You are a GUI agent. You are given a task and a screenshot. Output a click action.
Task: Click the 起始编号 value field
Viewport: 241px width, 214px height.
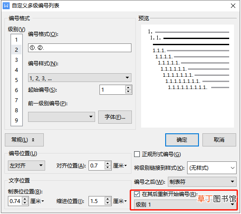113,90
